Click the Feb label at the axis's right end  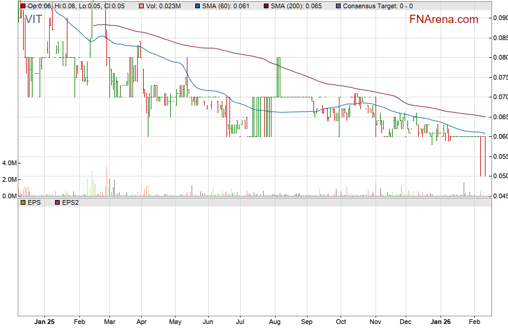pos(474,323)
